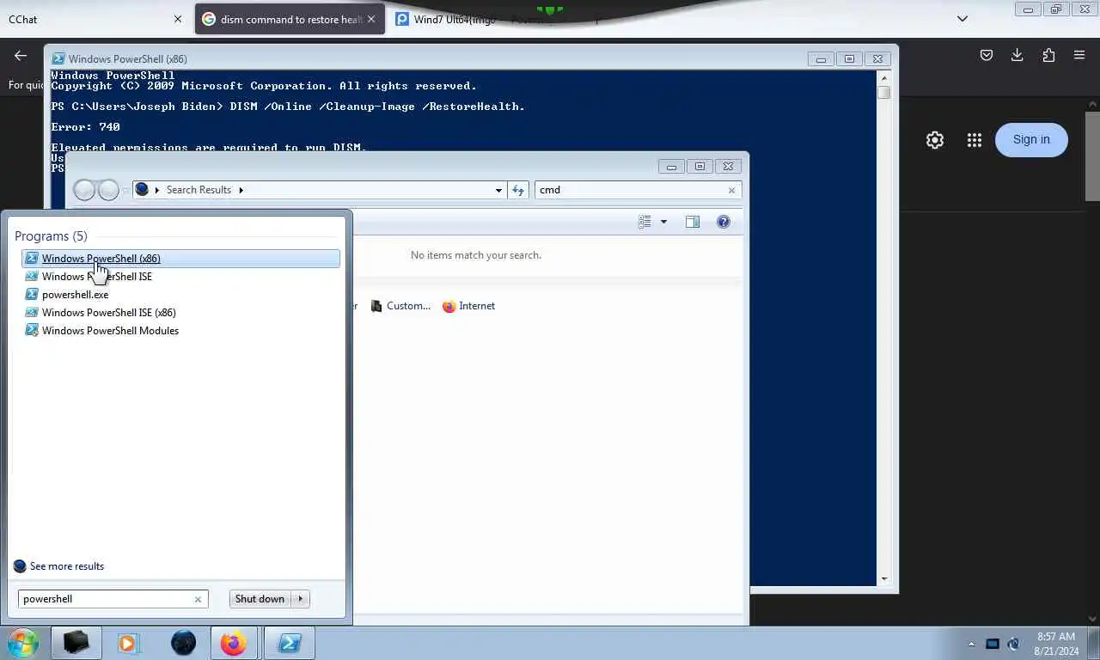1100x660 pixels.
Task: Open the black box app on taskbar
Action: pos(76,643)
